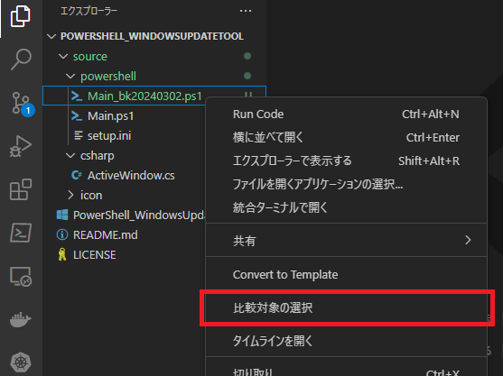Open the Extensions view icon
Viewport: 503px width, 376px height.
pos(21,189)
